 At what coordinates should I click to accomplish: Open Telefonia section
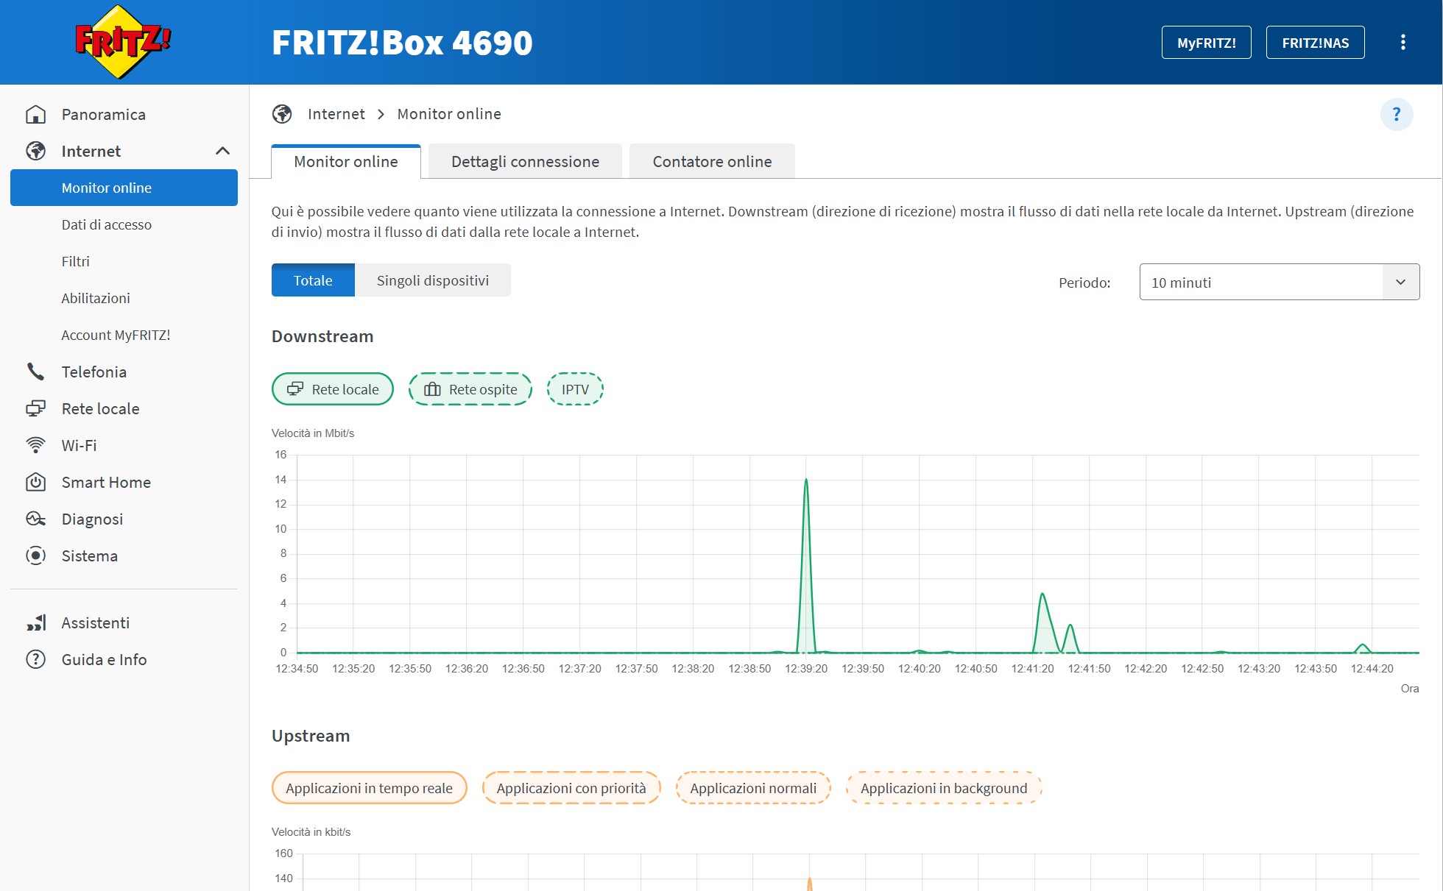tap(94, 372)
